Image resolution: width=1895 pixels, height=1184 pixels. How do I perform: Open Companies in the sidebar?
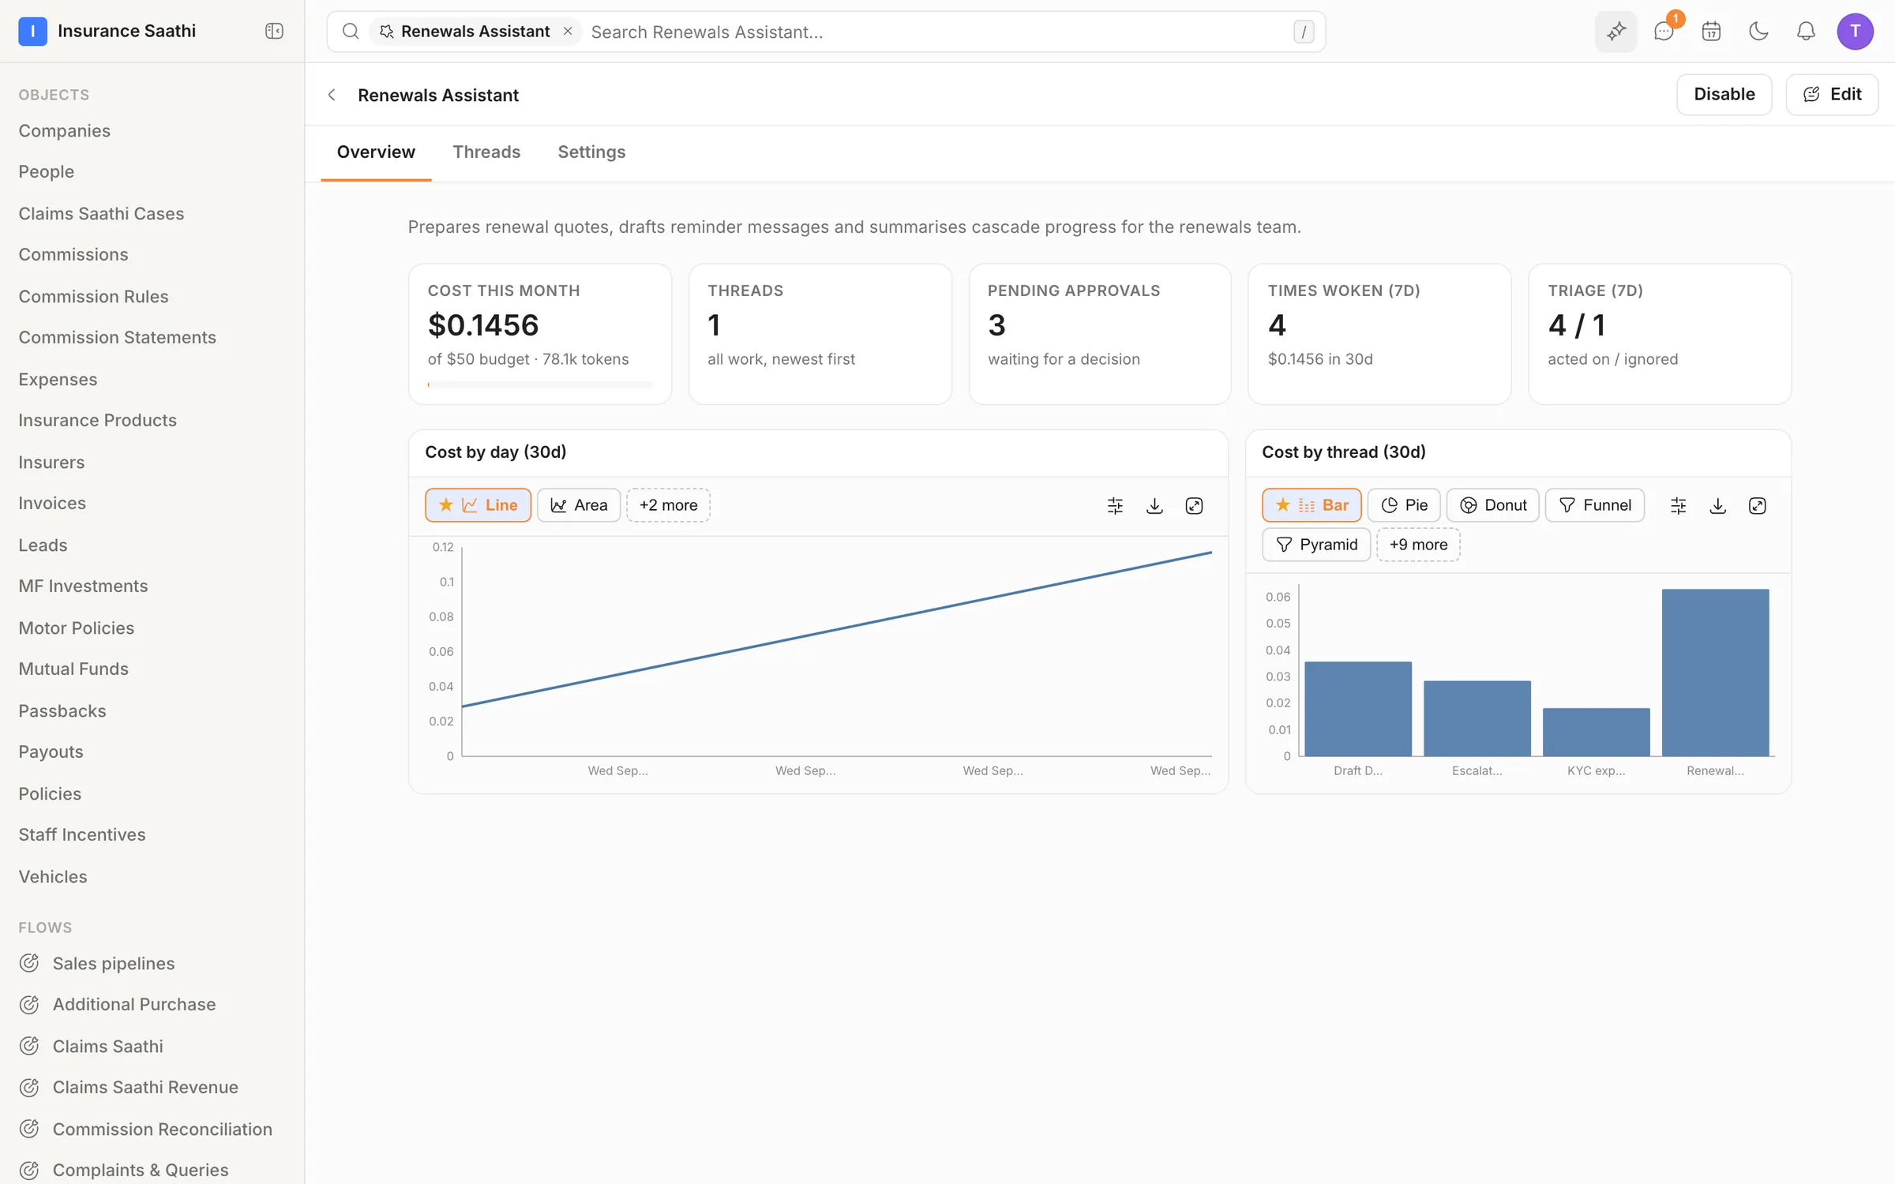pos(65,130)
